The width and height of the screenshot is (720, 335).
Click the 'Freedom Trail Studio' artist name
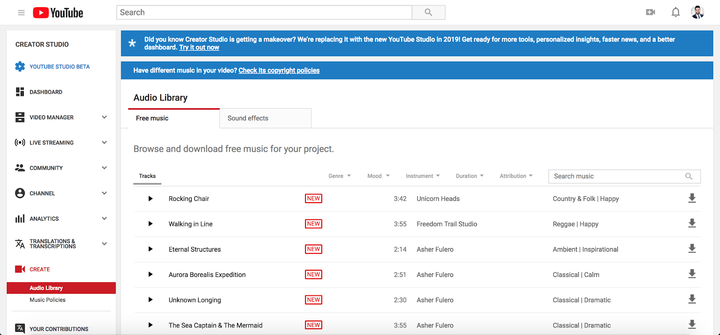[447, 224]
